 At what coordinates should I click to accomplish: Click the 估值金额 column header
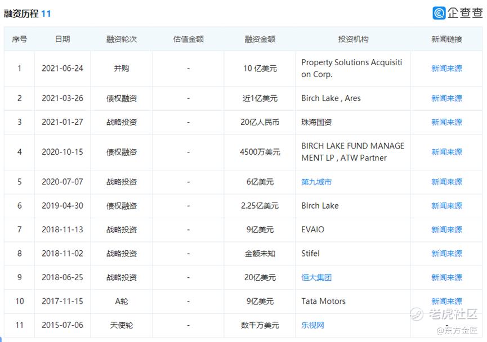click(x=188, y=39)
